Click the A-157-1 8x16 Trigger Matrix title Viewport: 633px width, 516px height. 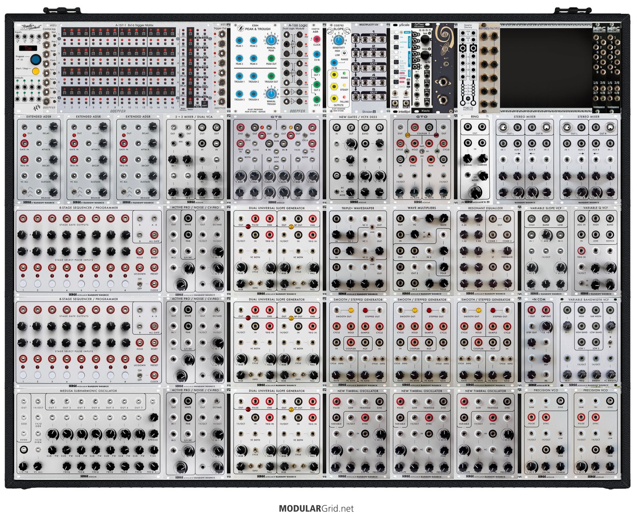[x=134, y=25]
